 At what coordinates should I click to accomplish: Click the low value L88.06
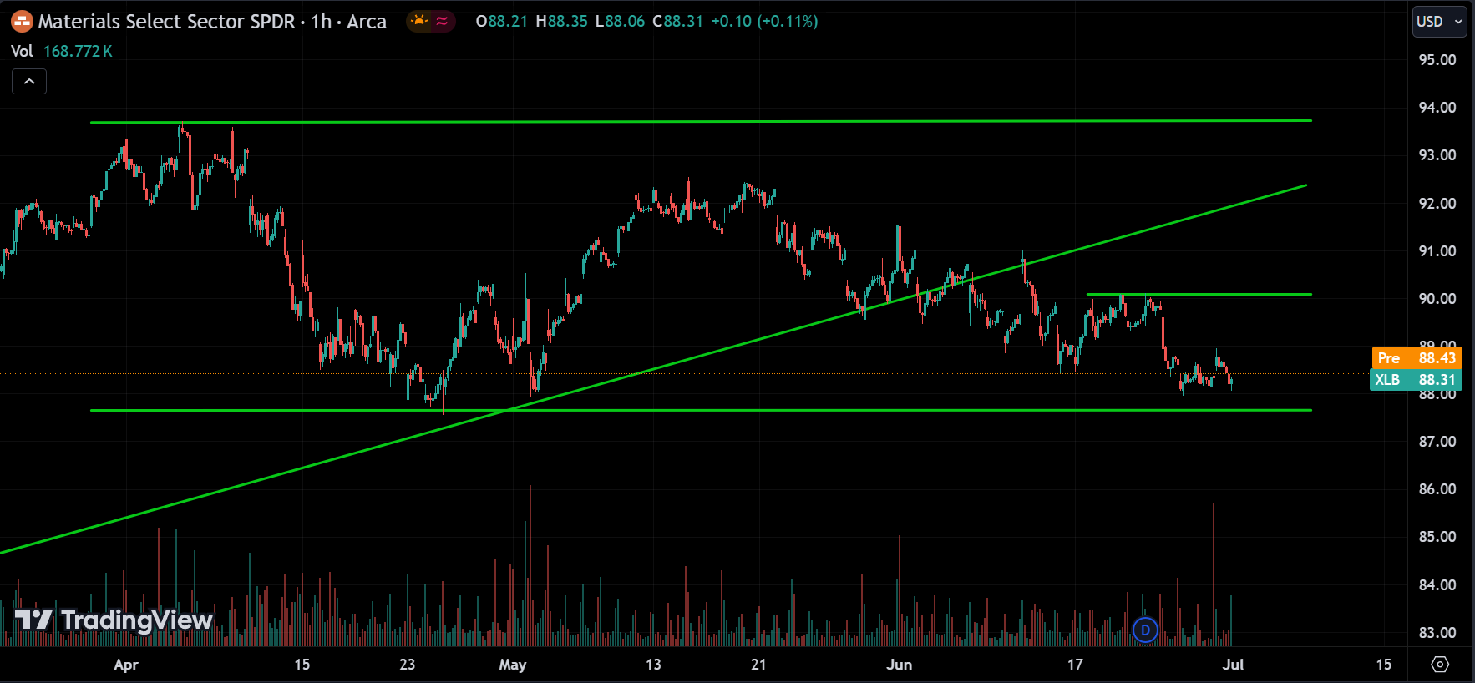[x=620, y=22]
